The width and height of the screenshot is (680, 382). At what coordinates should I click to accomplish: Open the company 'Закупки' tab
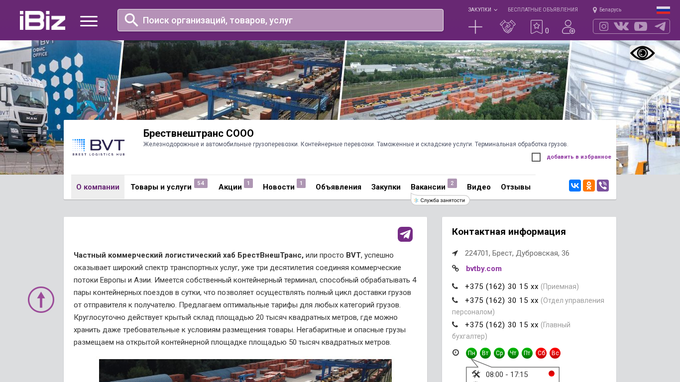386,187
